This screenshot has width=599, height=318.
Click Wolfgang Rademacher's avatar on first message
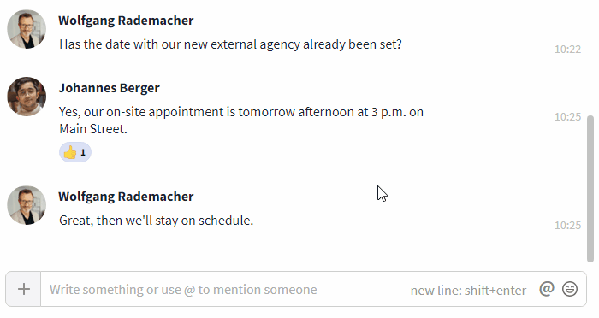(27, 29)
